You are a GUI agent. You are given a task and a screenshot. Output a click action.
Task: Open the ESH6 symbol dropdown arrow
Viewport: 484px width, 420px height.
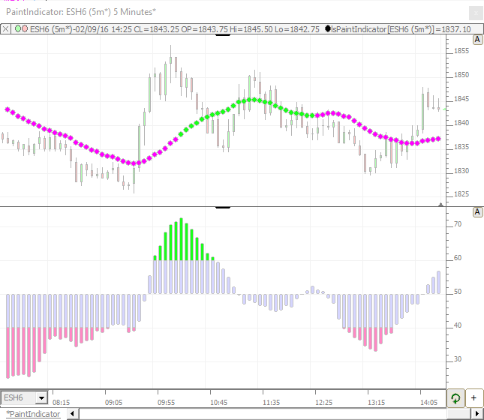pos(41,398)
